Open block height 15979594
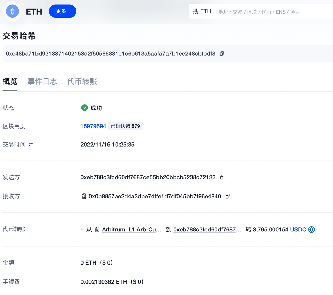 point(93,126)
